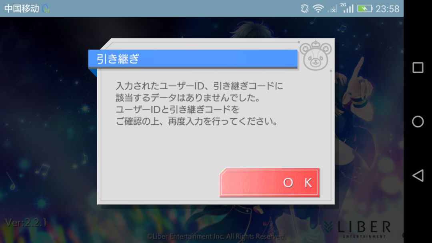432x243 pixels.
Task: Tap the 2G signal strength icon
Action: 347,8
